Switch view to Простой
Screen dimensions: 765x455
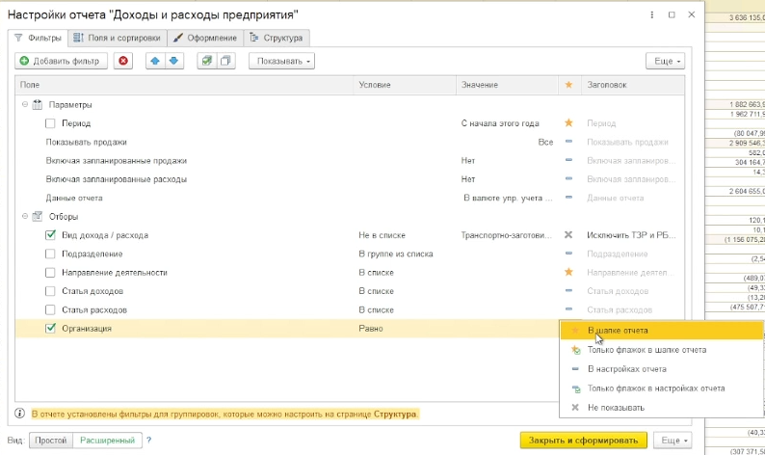coord(51,441)
